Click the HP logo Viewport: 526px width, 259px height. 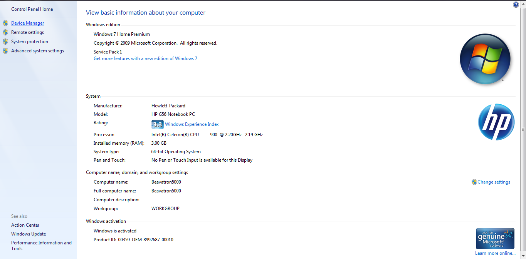(x=496, y=122)
